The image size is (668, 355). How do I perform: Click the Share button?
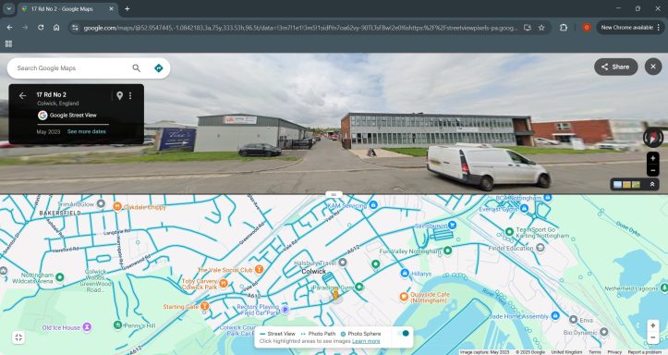coord(615,67)
